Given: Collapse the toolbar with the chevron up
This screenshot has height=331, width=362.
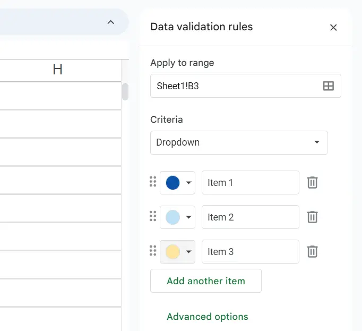Looking at the screenshot, I should [x=111, y=22].
